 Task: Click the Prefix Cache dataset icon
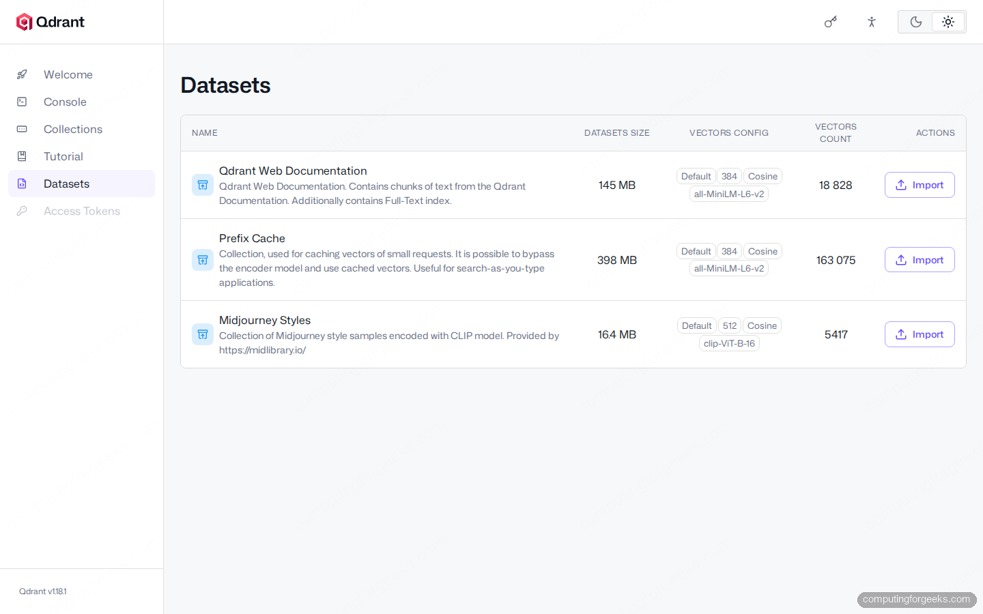coord(203,260)
